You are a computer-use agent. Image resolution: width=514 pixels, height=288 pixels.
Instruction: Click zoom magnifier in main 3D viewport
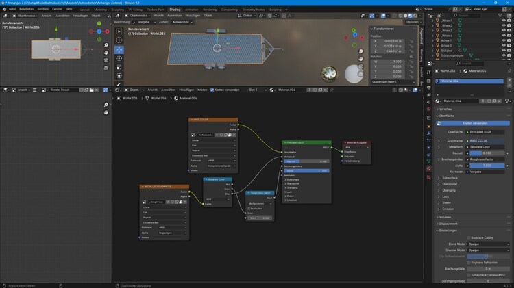pyautogui.click(x=360, y=51)
